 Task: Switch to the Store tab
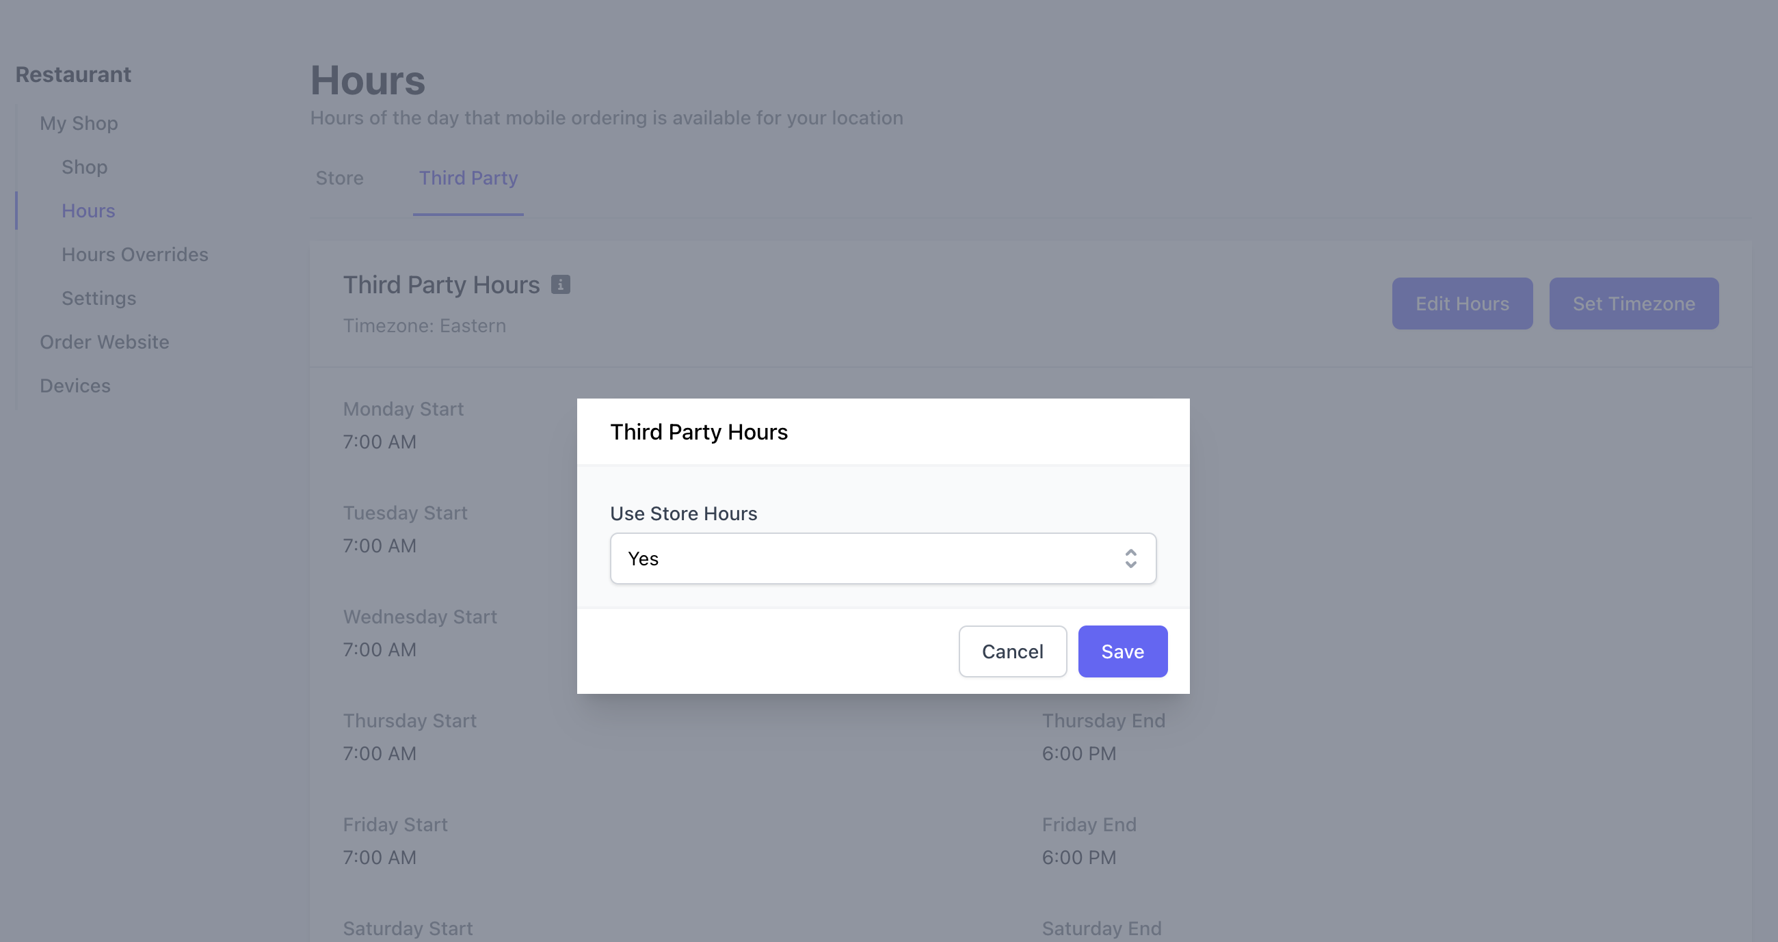pyautogui.click(x=339, y=178)
